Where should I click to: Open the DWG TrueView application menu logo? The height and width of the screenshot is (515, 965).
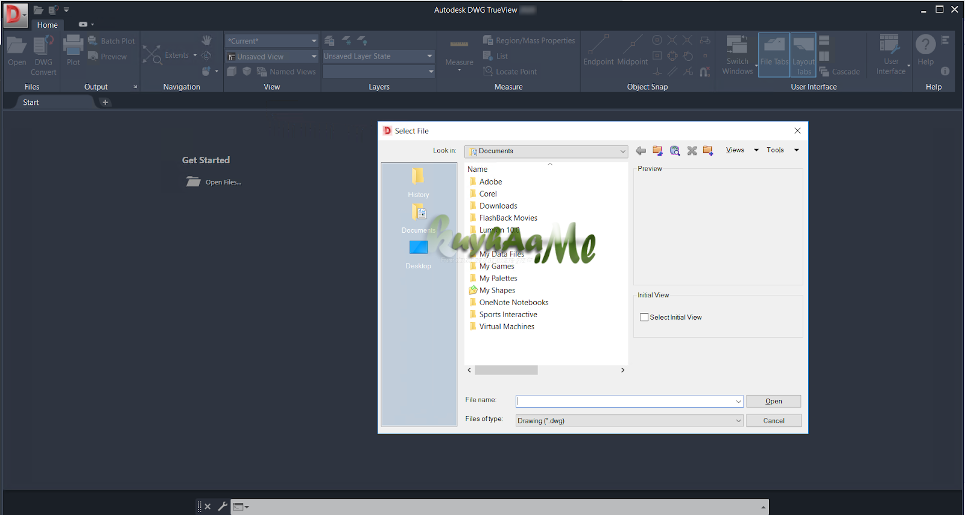click(x=16, y=16)
